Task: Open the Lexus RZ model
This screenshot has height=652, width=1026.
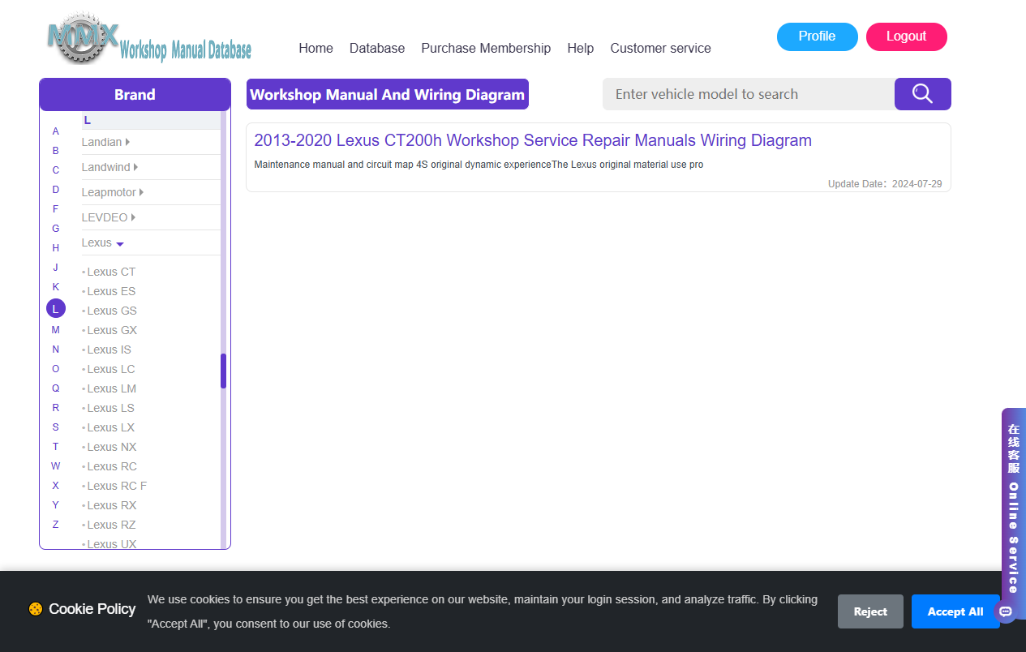Action: [x=111, y=525]
